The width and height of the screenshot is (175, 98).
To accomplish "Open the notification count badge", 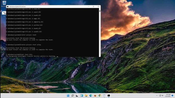I will click(x=173, y=96).
